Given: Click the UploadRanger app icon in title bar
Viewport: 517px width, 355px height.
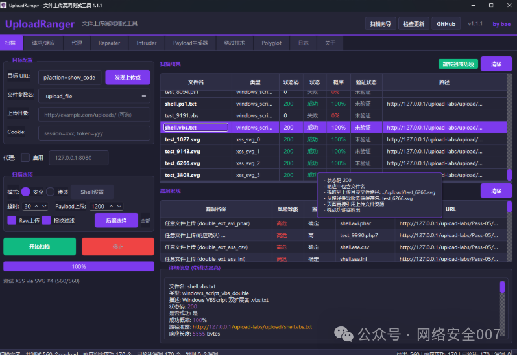Looking at the screenshot, I should tap(4, 5).
